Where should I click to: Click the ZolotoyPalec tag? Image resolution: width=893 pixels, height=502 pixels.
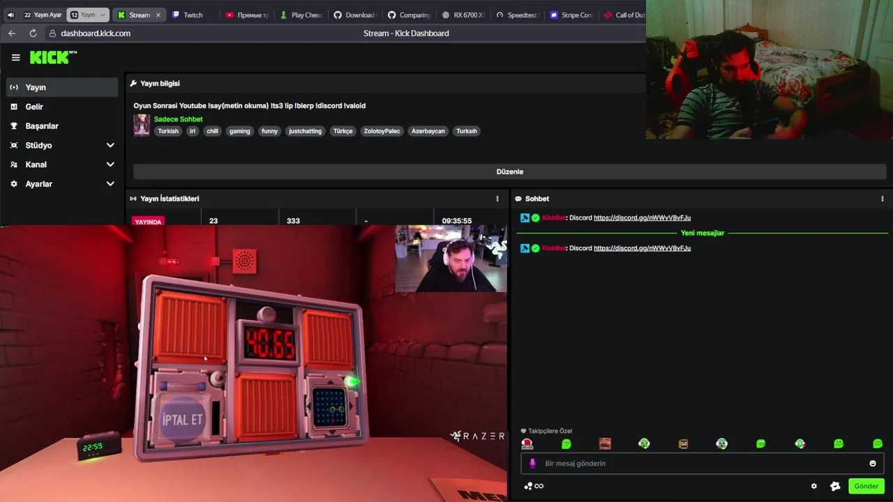click(x=382, y=131)
